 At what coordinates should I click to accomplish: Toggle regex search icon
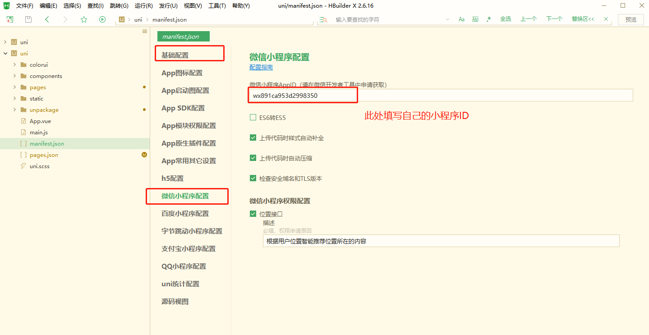coord(489,19)
